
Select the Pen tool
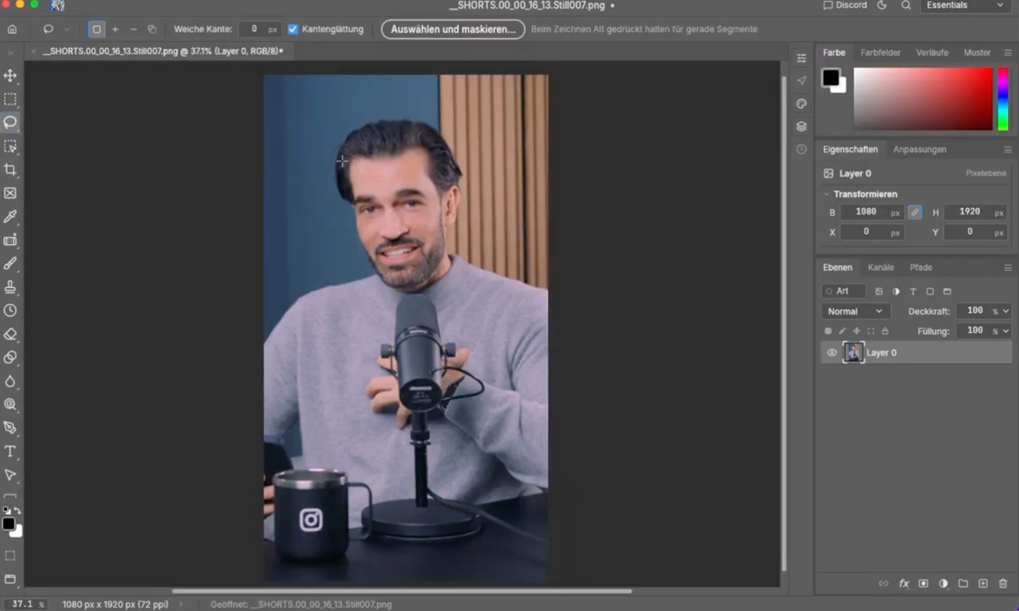coord(10,428)
